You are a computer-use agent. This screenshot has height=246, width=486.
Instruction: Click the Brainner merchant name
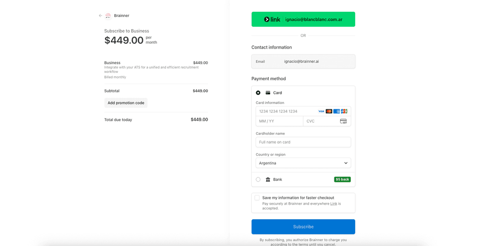[121, 16]
